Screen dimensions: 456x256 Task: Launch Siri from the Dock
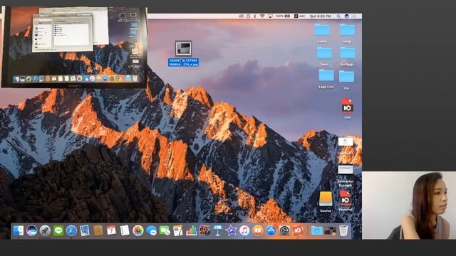[31, 230]
